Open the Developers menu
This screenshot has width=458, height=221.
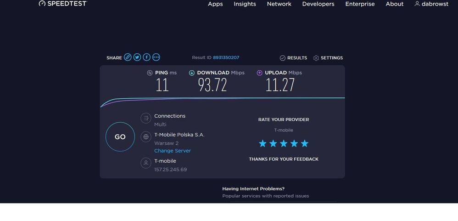(x=318, y=4)
